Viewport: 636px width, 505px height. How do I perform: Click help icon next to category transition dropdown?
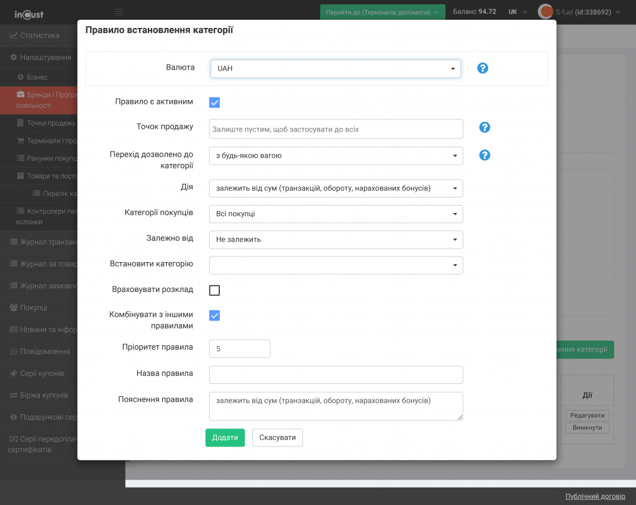pos(485,155)
